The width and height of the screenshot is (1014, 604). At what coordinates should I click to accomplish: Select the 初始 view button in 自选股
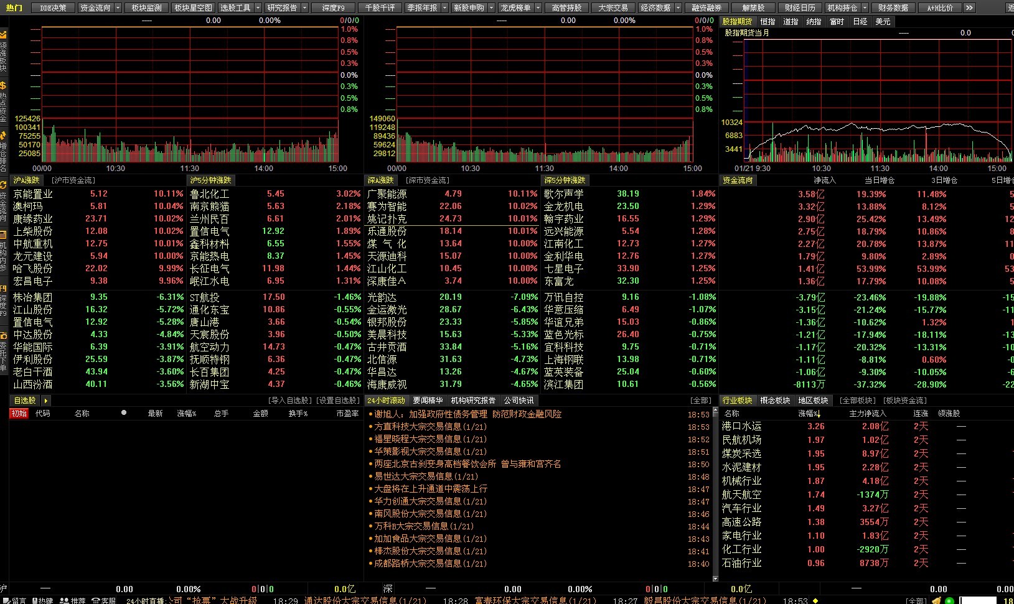point(19,413)
